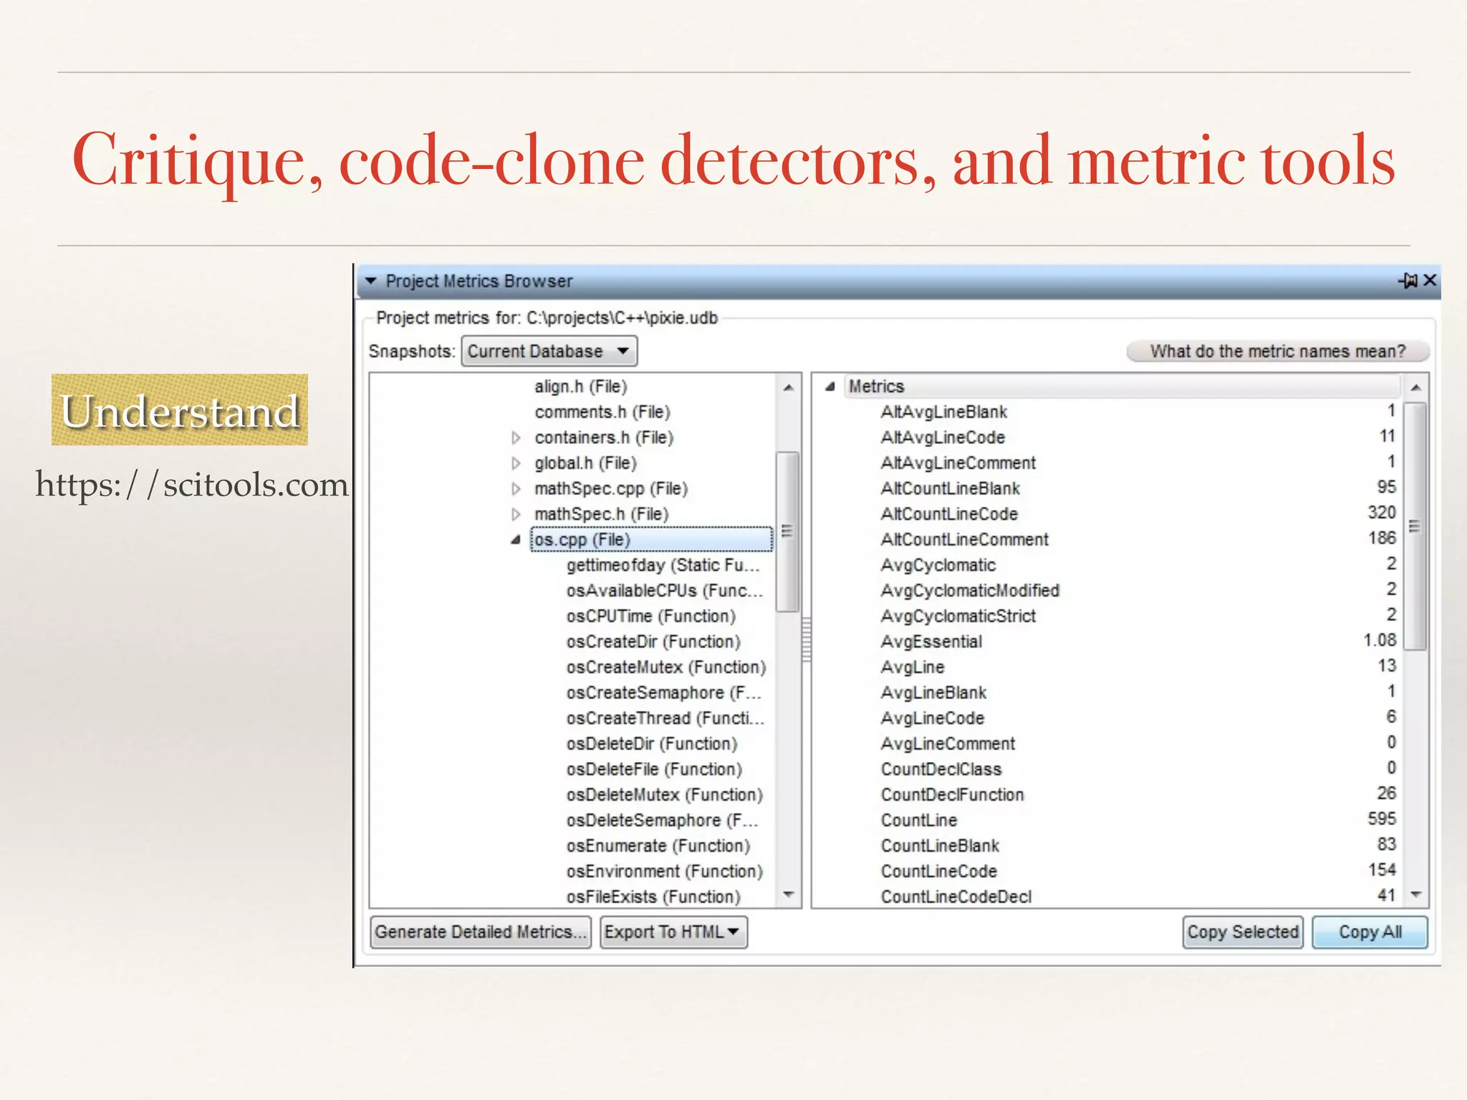Click the Copy Selected button

click(x=1243, y=932)
